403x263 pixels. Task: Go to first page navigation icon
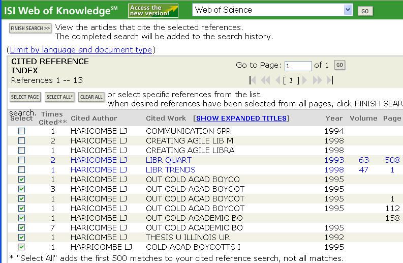tap(253, 80)
